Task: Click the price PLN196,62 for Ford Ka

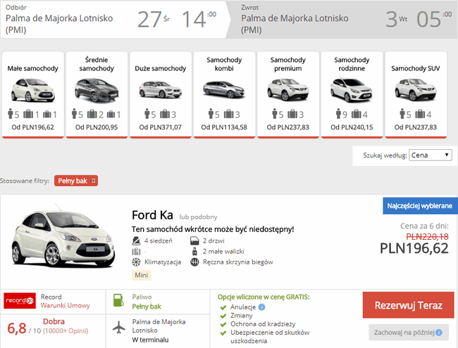Action: pyautogui.click(x=414, y=248)
